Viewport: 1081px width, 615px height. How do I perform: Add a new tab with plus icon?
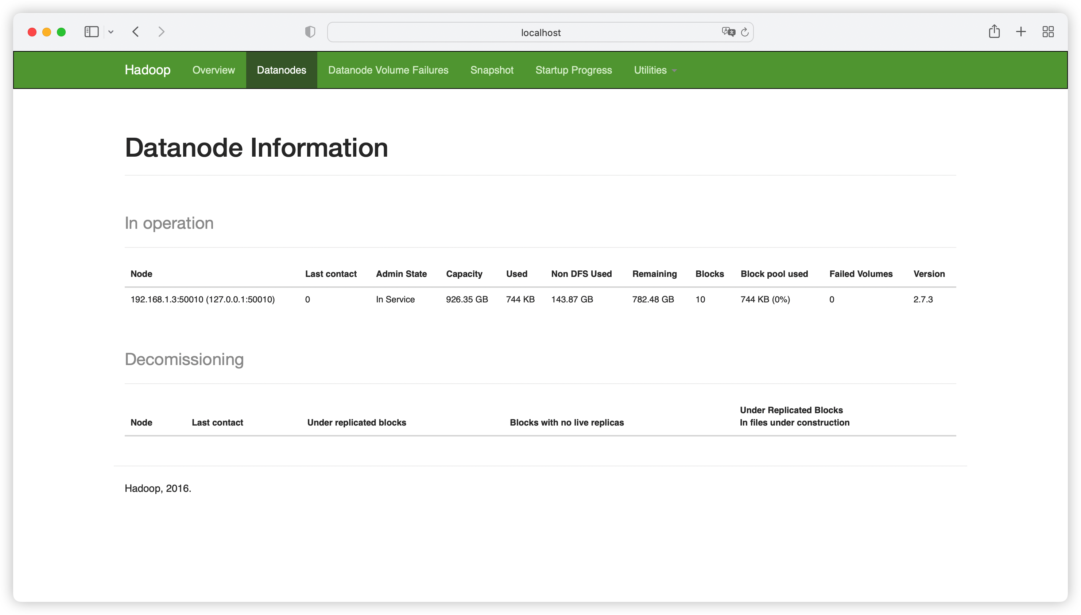1020,32
